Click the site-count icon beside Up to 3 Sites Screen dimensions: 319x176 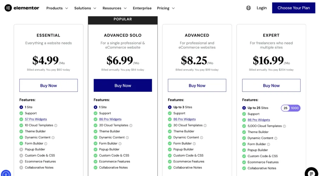170,107
